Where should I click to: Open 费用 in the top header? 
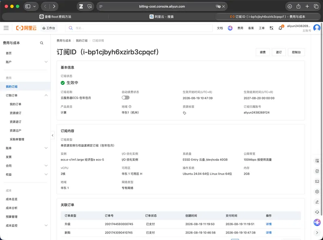click(x=240, y=28)
